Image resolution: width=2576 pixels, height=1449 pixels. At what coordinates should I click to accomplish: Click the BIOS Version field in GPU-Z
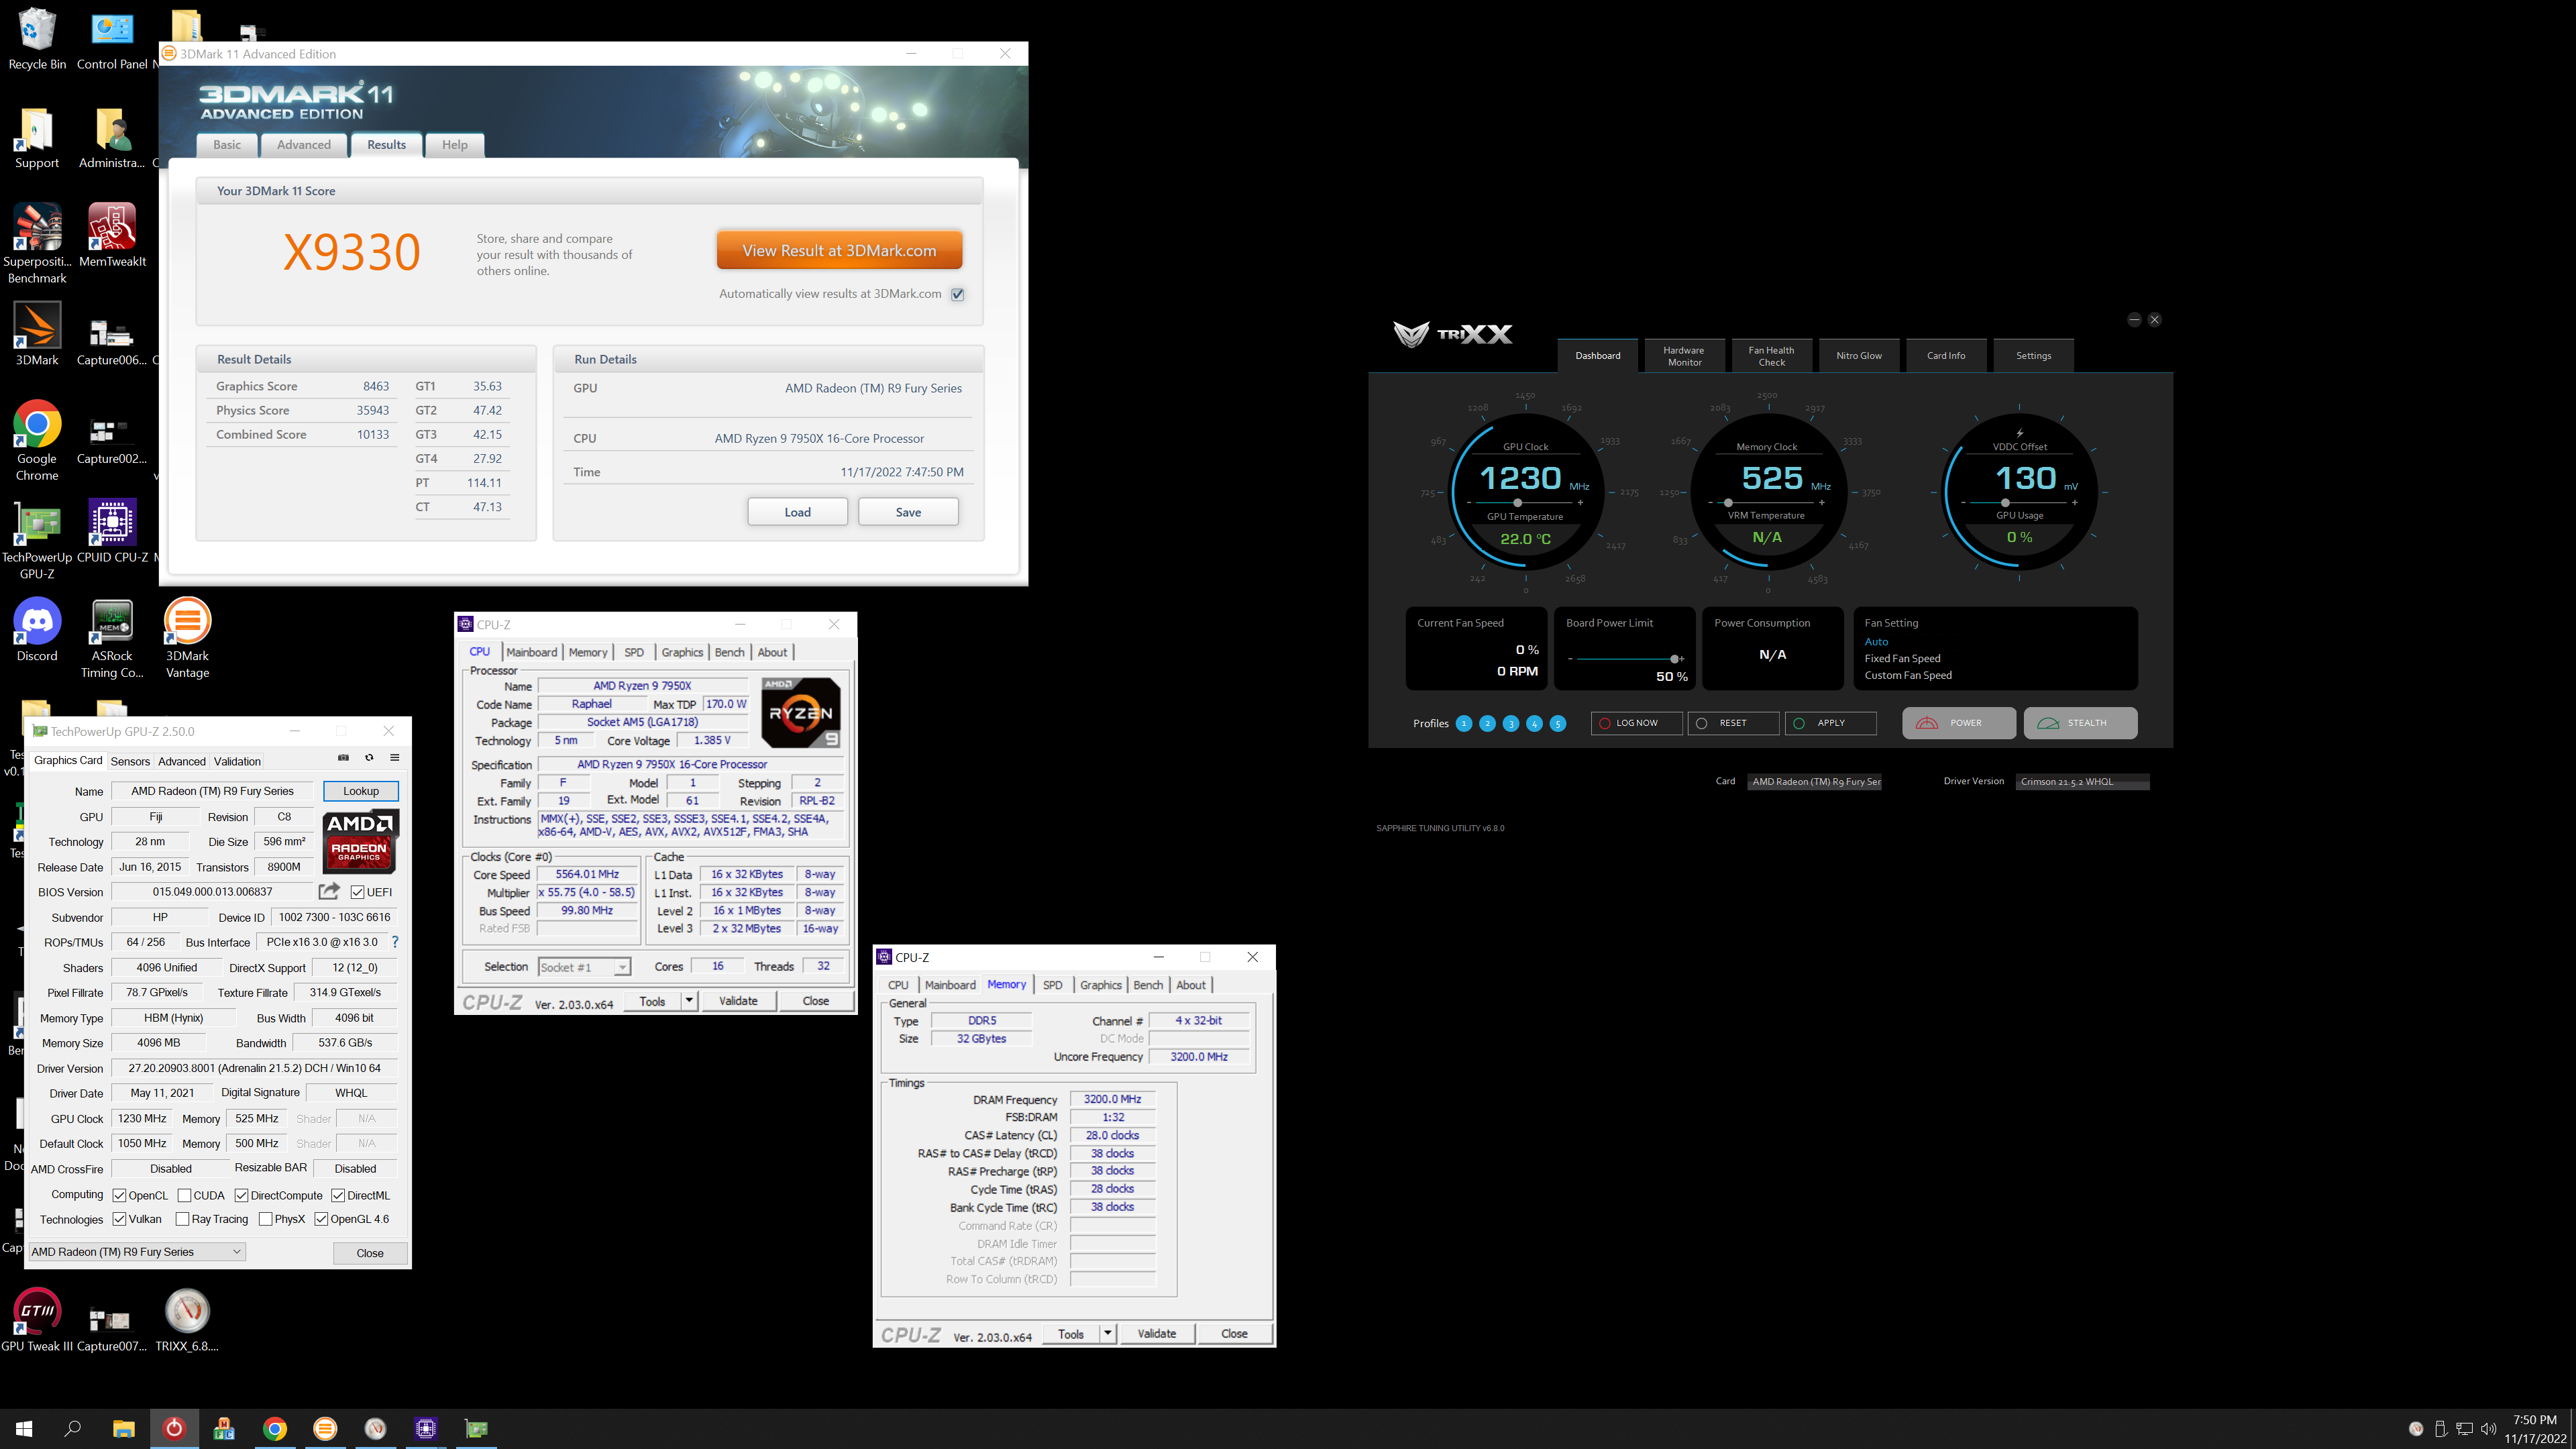tap(212, 892)
